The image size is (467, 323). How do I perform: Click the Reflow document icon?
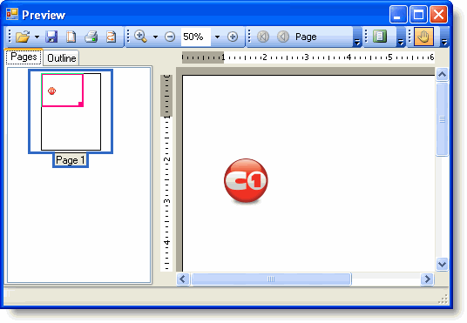[x=112, y=37]
